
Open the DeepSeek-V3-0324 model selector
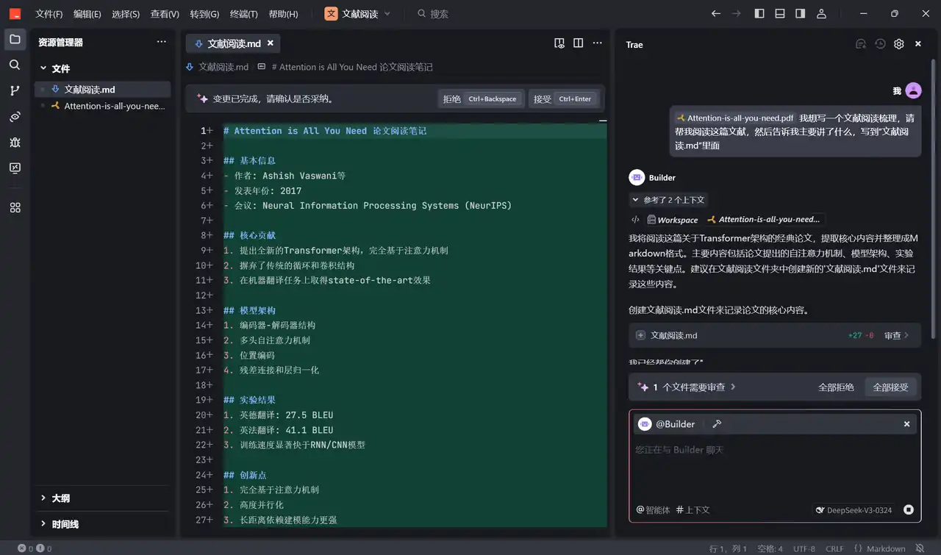[854, 510]
